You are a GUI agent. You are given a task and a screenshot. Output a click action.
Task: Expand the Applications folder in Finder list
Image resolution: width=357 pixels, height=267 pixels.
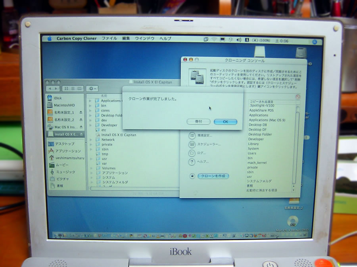pos(90,100)
